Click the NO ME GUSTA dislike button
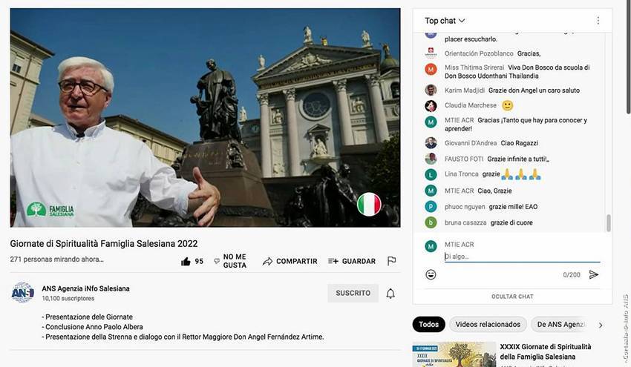Image resolution: width=631 pixels, height=367 pixels. [x=230, y=261]
